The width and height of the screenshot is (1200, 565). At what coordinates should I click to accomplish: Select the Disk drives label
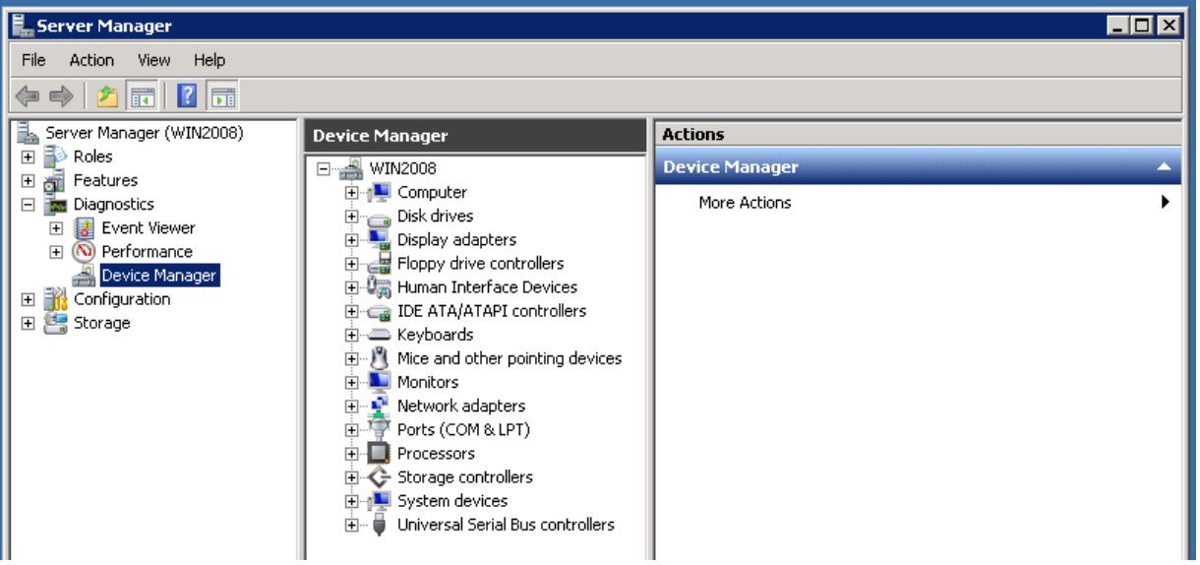435,216
